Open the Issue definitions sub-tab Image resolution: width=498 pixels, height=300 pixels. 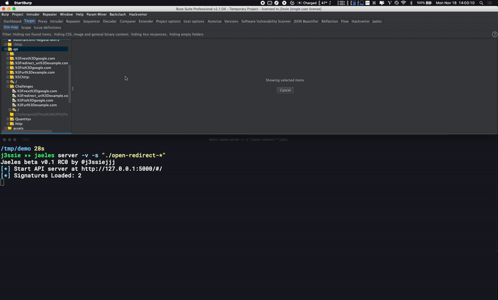(x=47, y=27)
